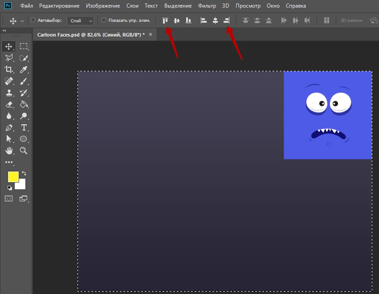Open the Редактирование menu
This screenshot has height=294, width=379.
[x=59, y=6]
